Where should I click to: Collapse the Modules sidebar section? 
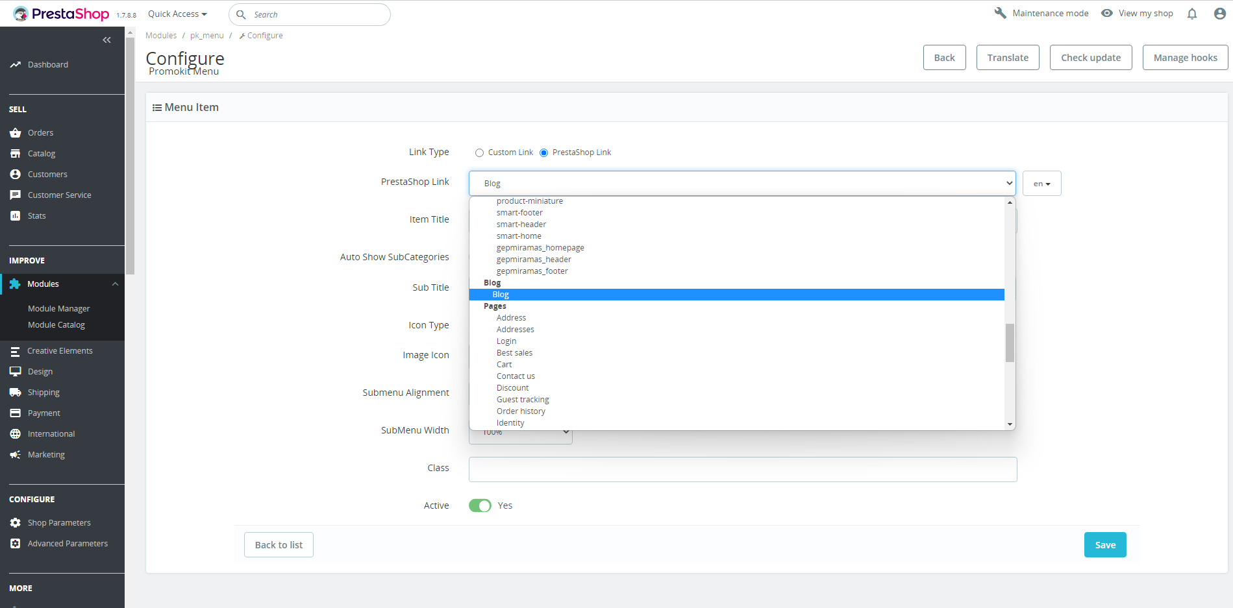pyautogui.click(x=115, y=284)
